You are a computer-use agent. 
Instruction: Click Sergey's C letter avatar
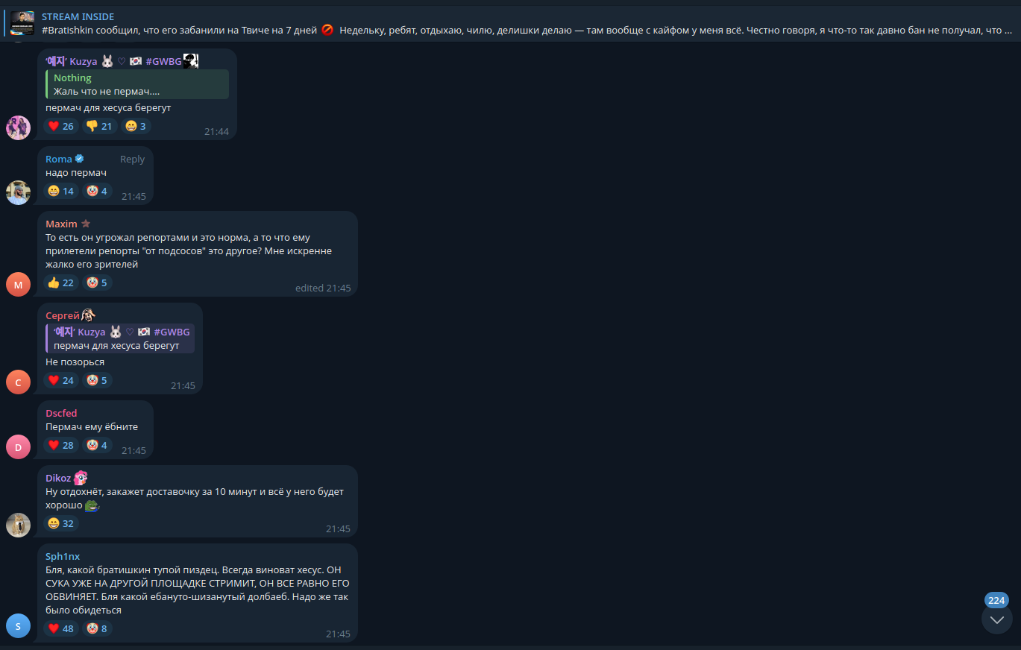coord(18,382)
